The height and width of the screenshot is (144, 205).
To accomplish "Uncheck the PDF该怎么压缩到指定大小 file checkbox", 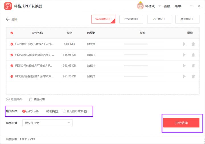I will click(12, 55).
